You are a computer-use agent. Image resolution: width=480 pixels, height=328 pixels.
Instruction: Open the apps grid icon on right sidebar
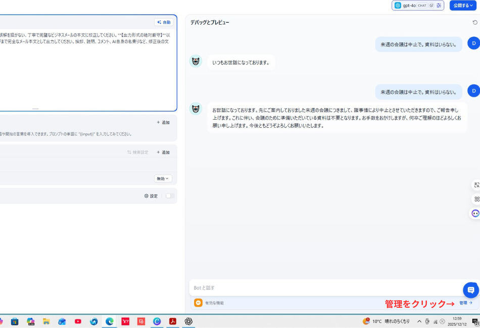(x=476, y=199)
